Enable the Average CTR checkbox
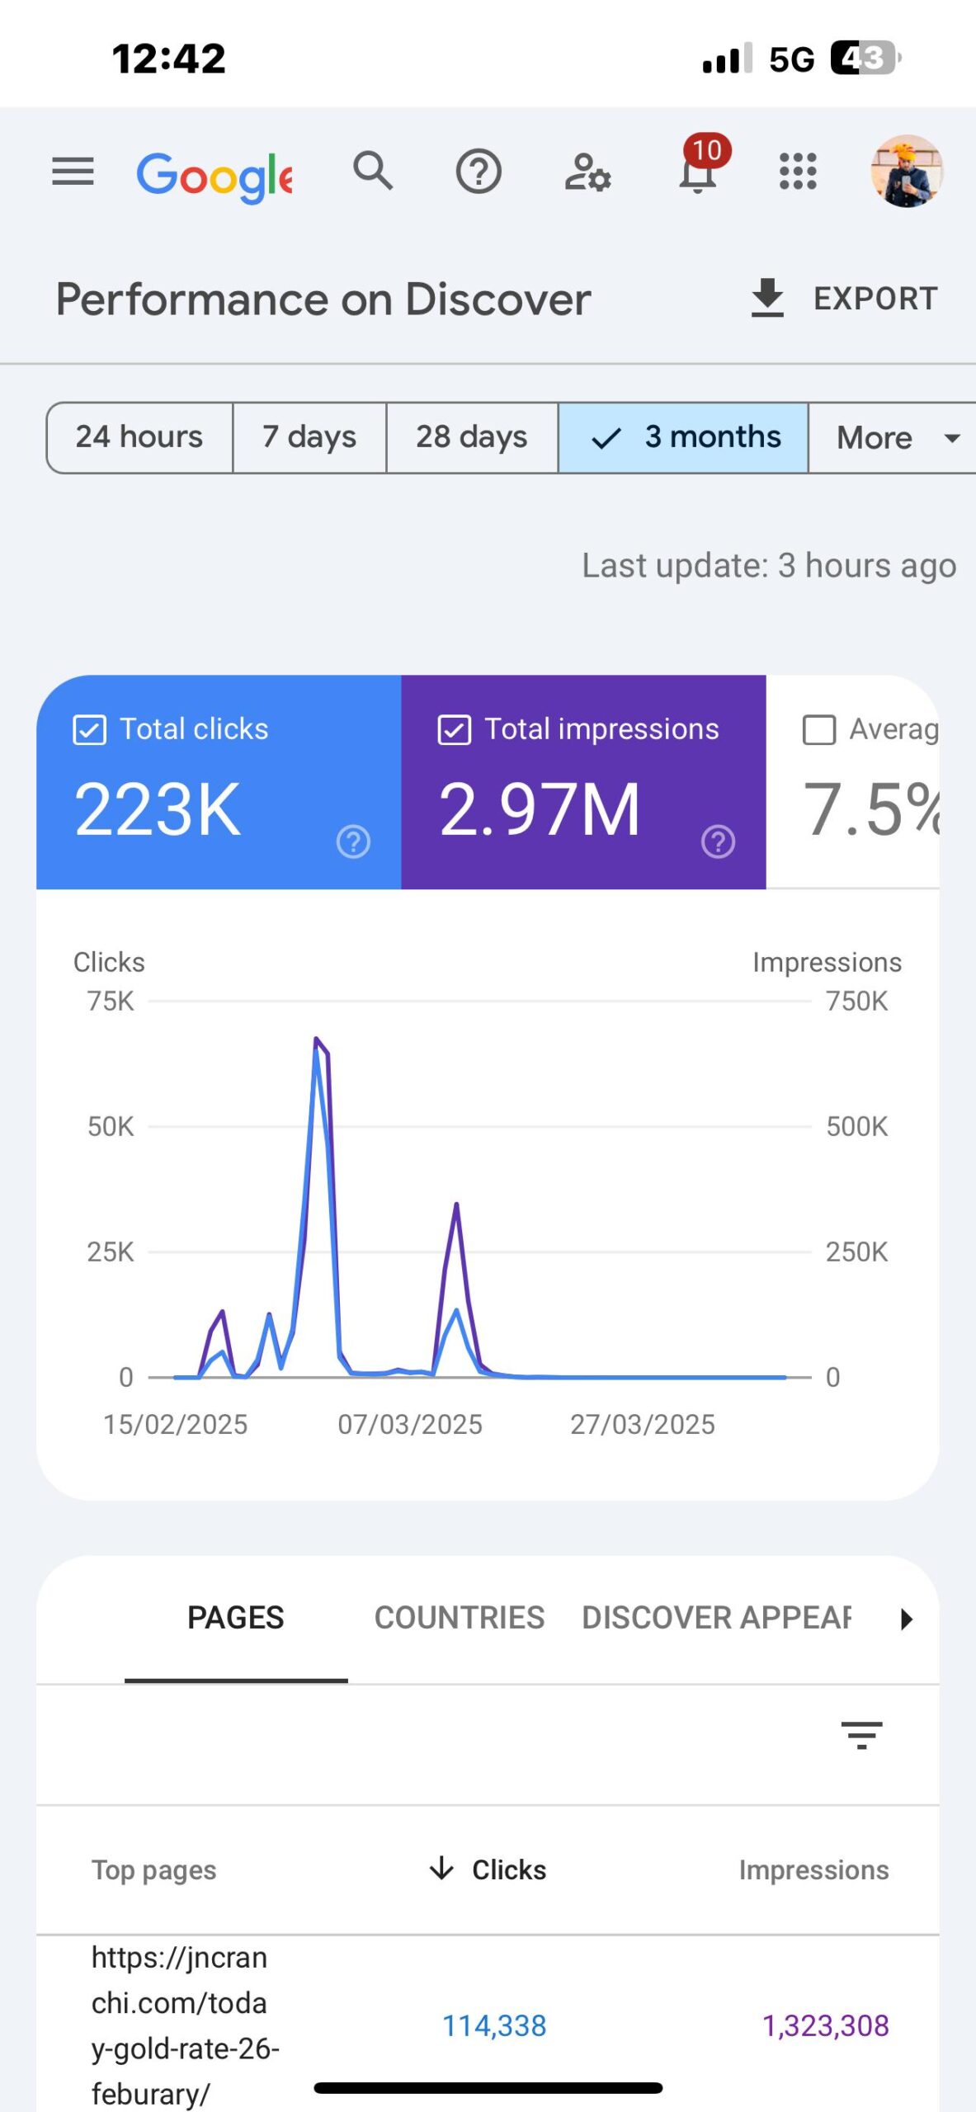 point(819,730)
